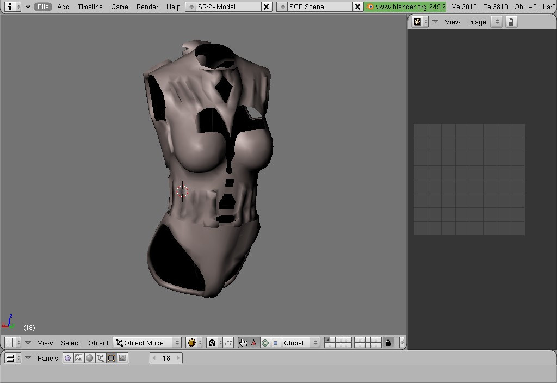This screenshot has height=383, width=557.
Task: Click the www.blender.org 249.2 link
Action: (406, 7)
